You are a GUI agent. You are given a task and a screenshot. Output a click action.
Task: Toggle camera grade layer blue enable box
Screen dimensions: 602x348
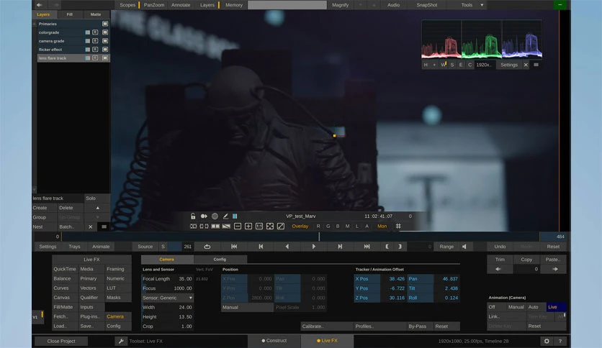tap(88, 41)
